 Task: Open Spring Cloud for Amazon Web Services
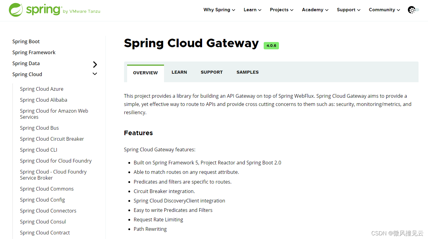pos(54,114)
